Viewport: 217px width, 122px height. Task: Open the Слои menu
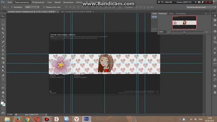[x=50, y=2]
